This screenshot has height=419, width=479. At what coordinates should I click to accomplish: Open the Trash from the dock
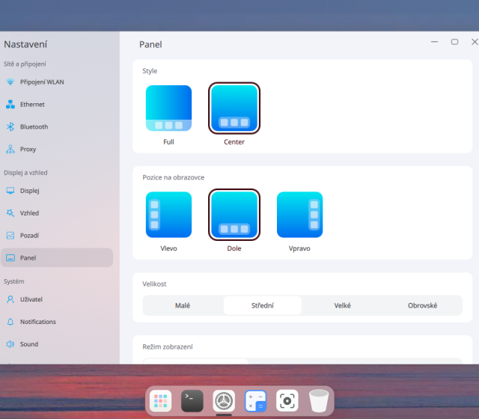tap(319, 401)
